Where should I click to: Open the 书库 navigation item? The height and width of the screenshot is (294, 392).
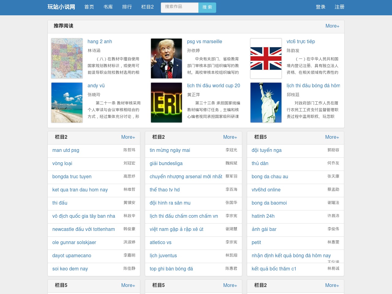click(108, 7)
